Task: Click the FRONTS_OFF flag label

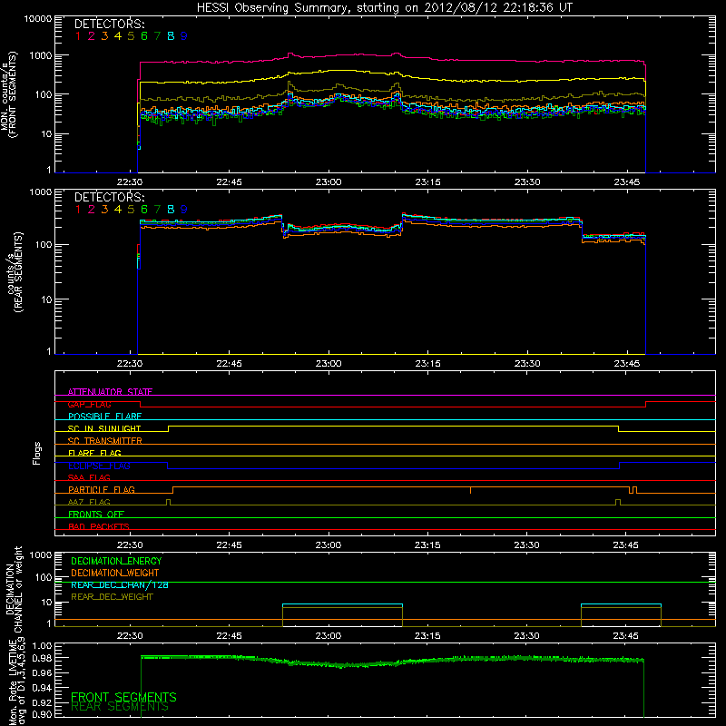Action: click(96, 514)
